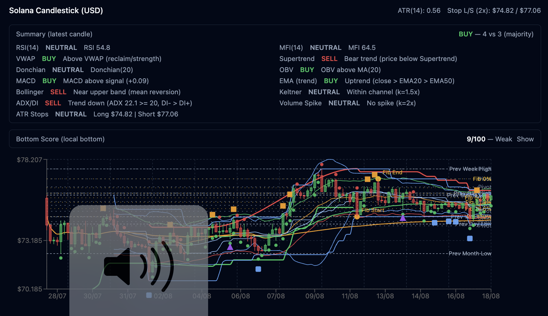Click the 11/08 date axis label
This screenshot has height=316, width=548.
(x=350, y=296)
